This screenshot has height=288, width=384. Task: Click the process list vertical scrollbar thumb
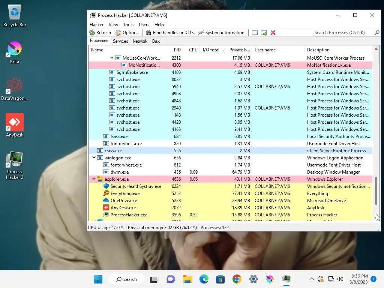tap(376, 190)
